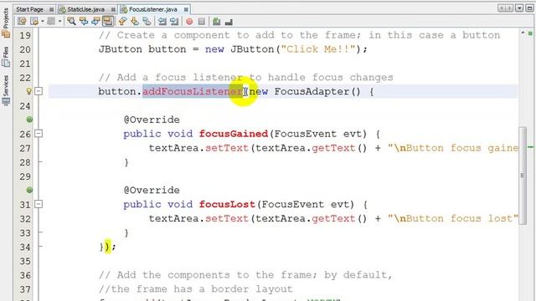Click the focusLost method name
The image size is (536, 301).
pyautogui.click(x=227, y=204)
